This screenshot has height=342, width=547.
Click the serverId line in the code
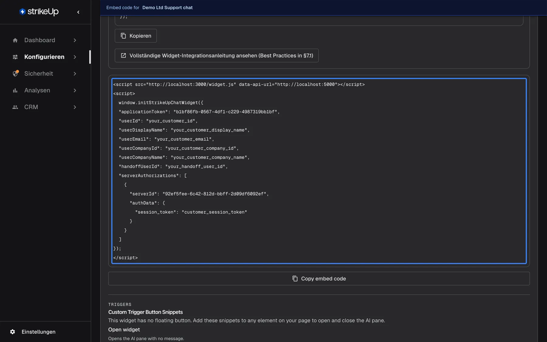tap(199, 194)
